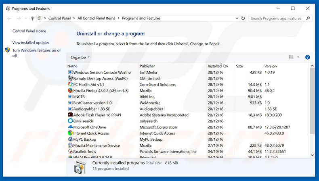This screenshot has height=181, width=319.
Task: Click the Internet Quick Access icon
Action: pos(70,133)
